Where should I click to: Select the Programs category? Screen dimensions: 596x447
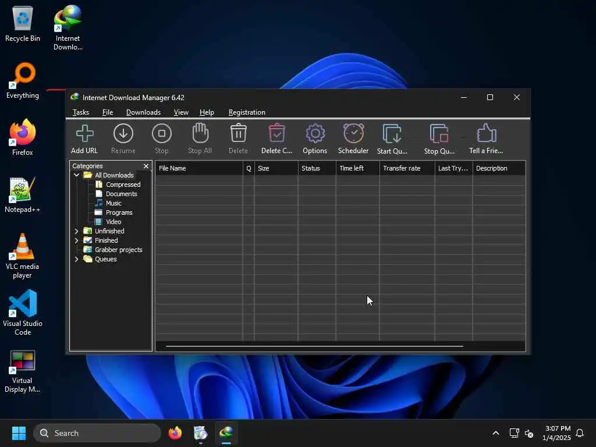pyautogui.click(x=119, y=212)
